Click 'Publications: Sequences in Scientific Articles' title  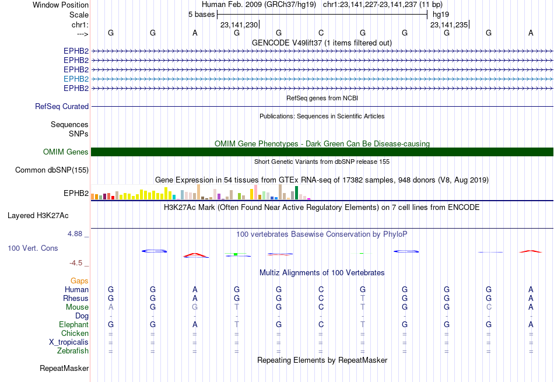[322, 116]
